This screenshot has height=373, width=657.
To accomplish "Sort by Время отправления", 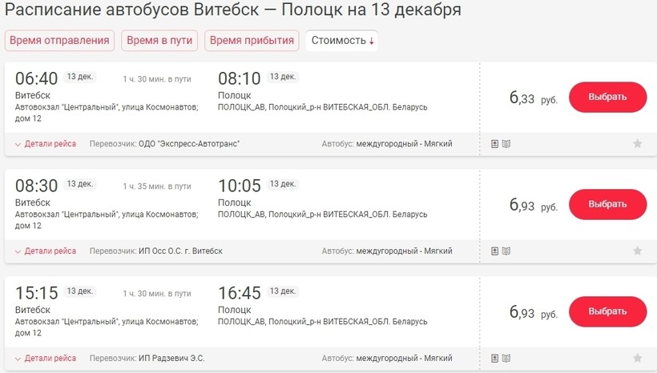I will click(60, 41).
